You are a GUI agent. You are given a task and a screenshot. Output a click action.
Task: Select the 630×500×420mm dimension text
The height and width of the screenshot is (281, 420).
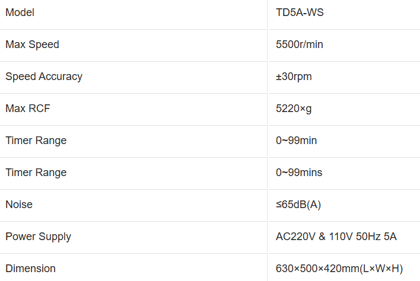(x=317, y=269)
